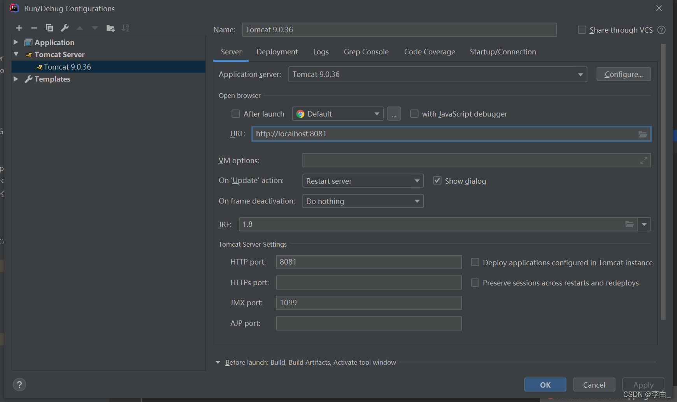The image size is (677, 402).
Task: Open the JRE dropdown arrow
Action: point(644,224)
